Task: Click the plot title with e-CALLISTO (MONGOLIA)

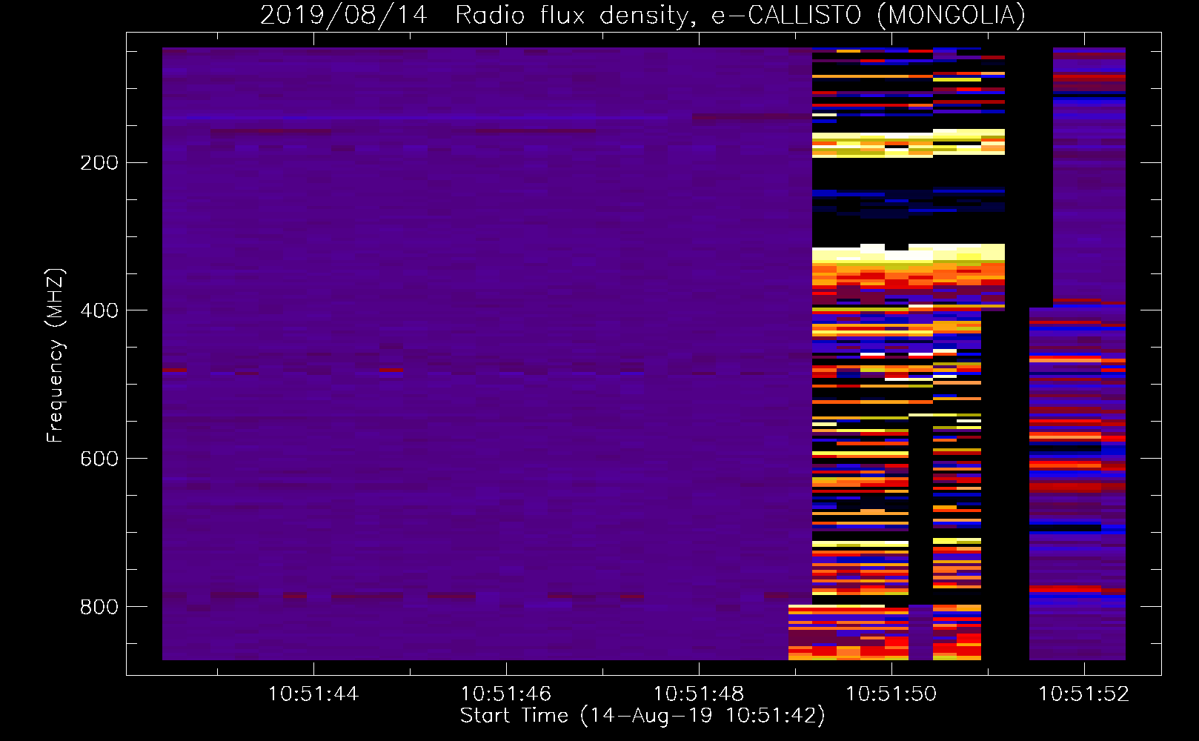Action: 642,15
